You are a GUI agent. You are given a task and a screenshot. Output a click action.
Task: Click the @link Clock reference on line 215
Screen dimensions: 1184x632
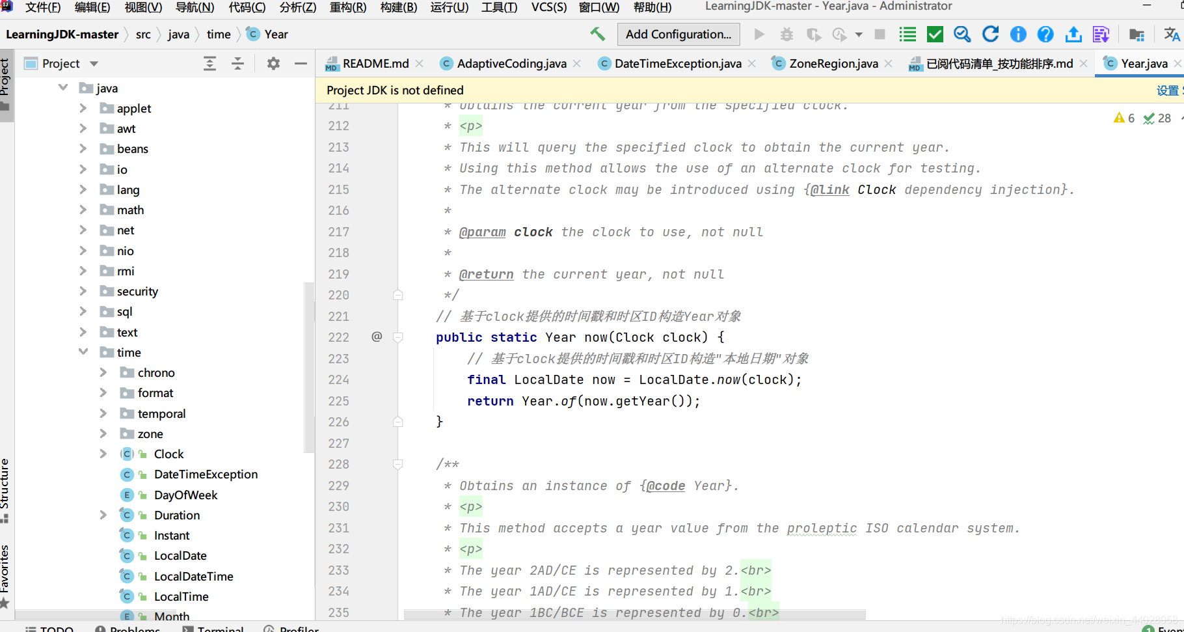853,189
